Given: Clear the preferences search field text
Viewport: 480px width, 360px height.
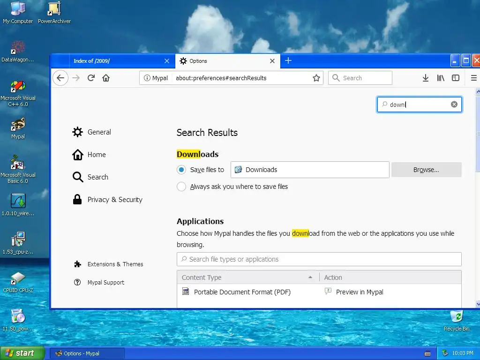Looking at the screenshot, I should pos(454,105).
